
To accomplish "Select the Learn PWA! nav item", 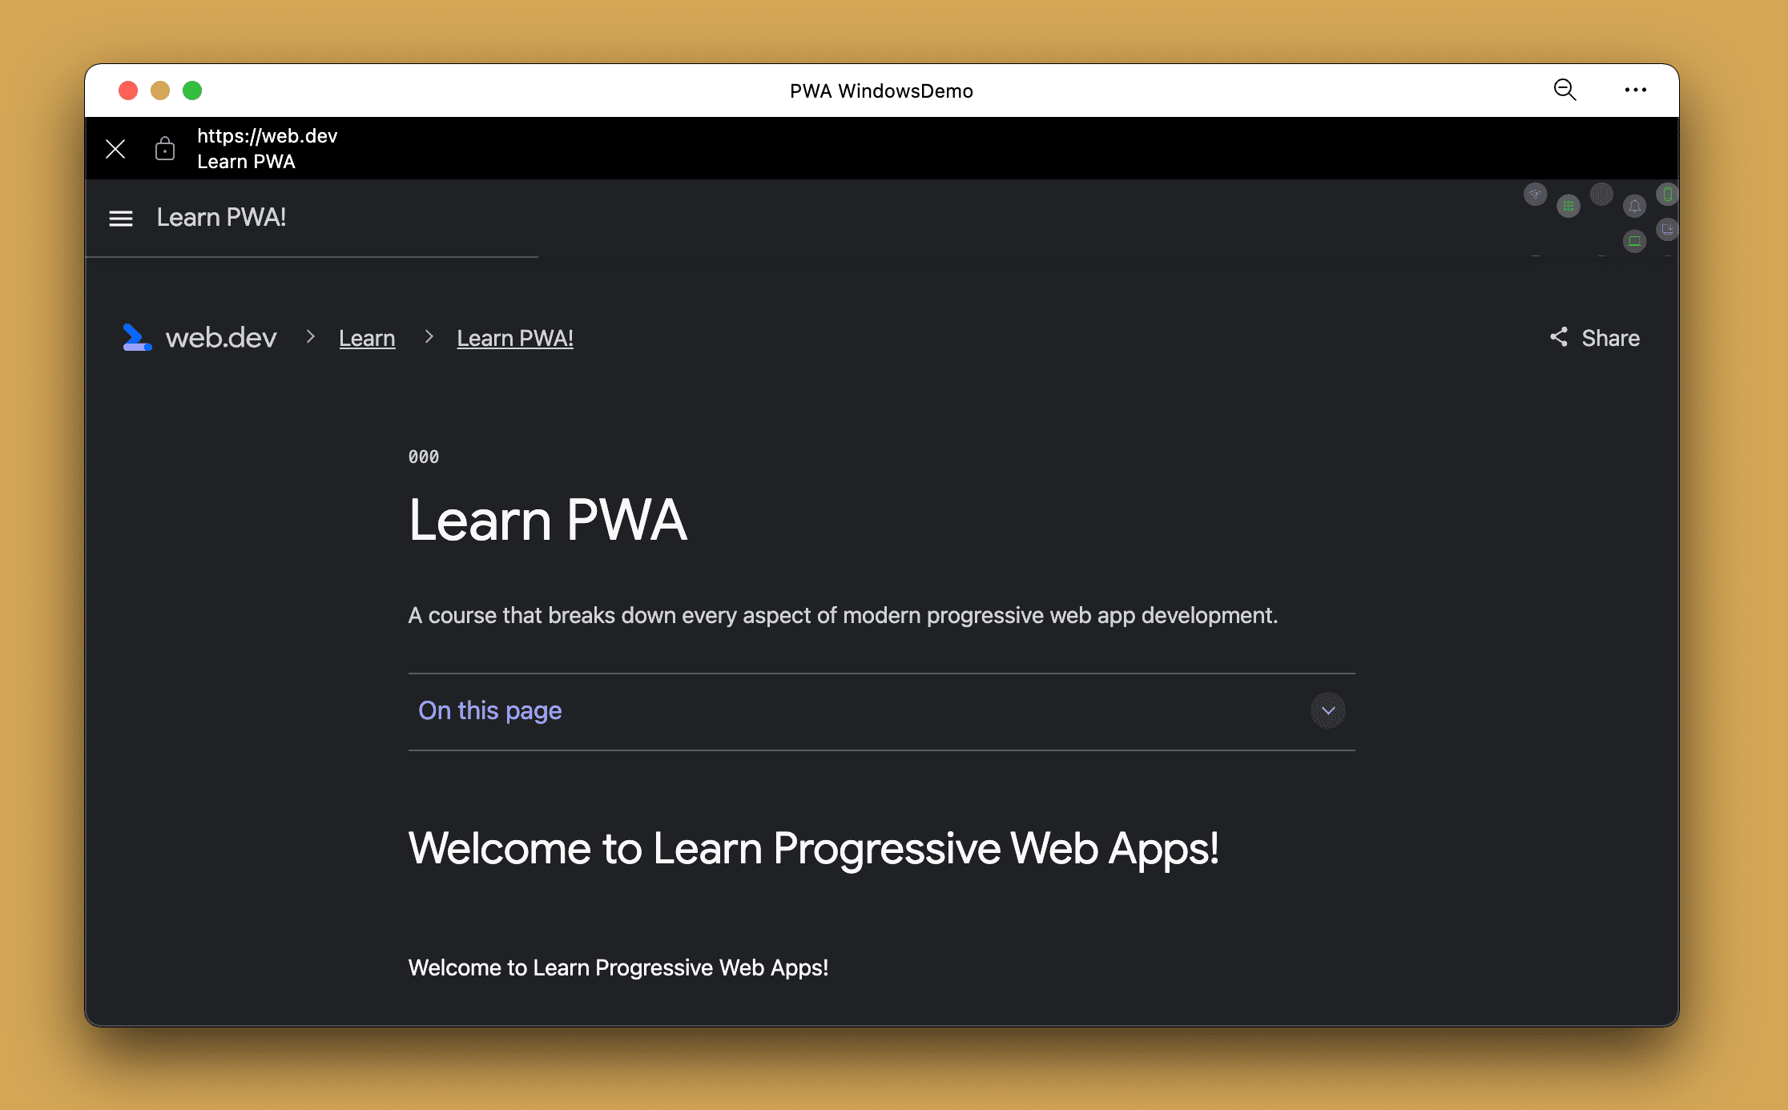I will [x=220, y=217].
